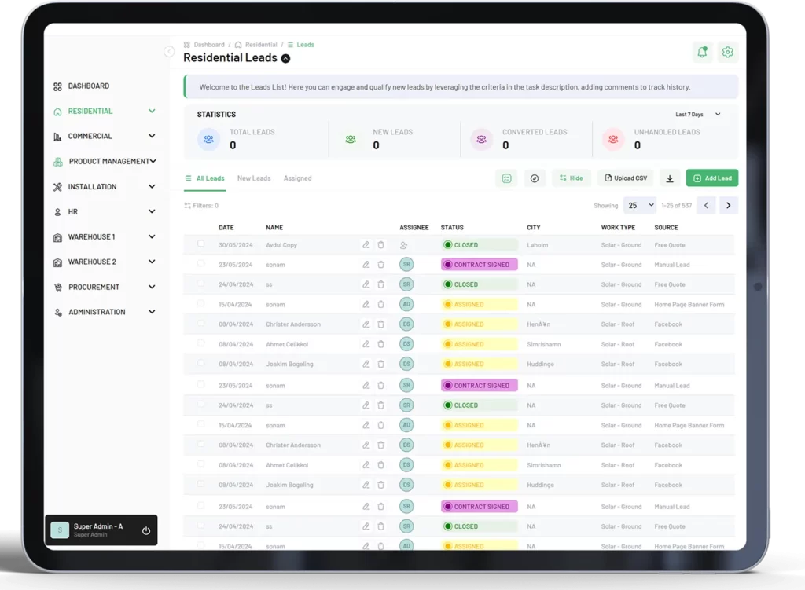Edit the Avdul Copy lead with the pencil icon
Image resolution: width=805 pixels, height=590 pixels.
pos(366,245)
